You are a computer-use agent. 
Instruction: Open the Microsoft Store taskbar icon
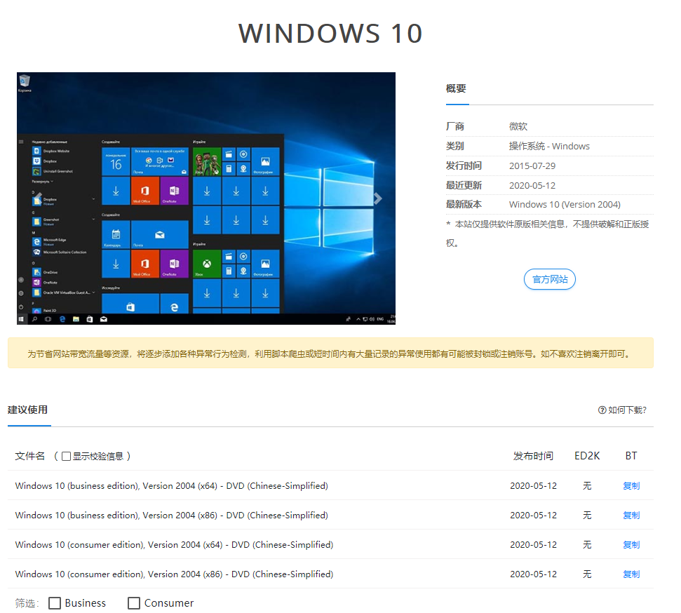click(x=90, y=318)
